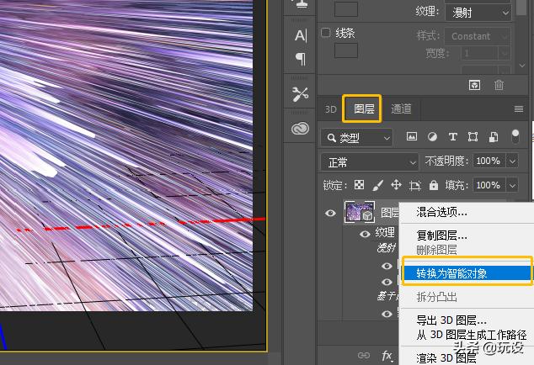Click the render cube icon in Properties
The height and width of the screenshot is (365, 534).
pyautogui.click(x=475, y=85)
